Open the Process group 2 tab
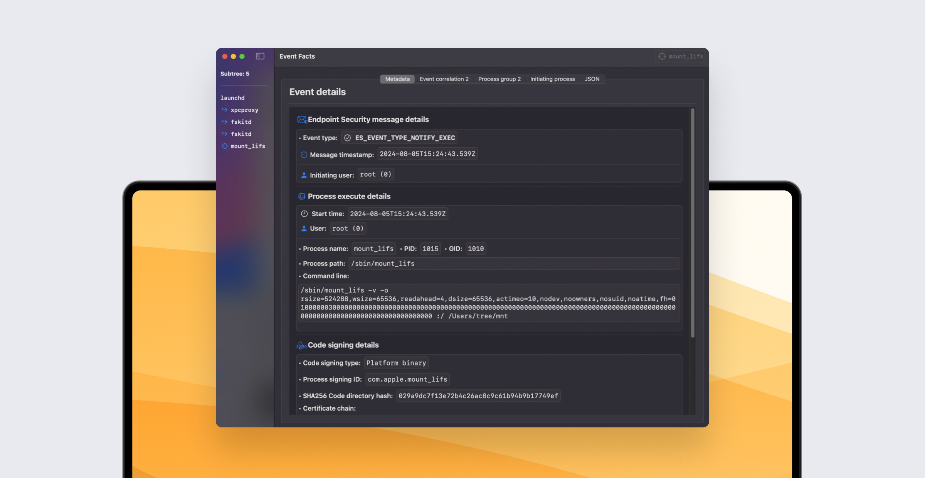The height and width of the screenshot is (478, 925). tap(499, 79)
